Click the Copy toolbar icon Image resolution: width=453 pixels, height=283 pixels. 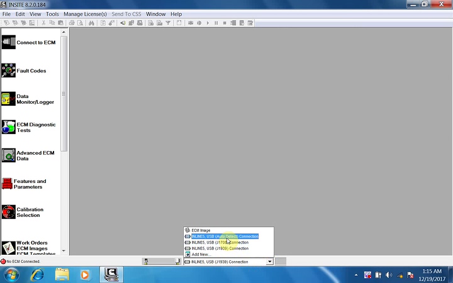click(52, 23)
